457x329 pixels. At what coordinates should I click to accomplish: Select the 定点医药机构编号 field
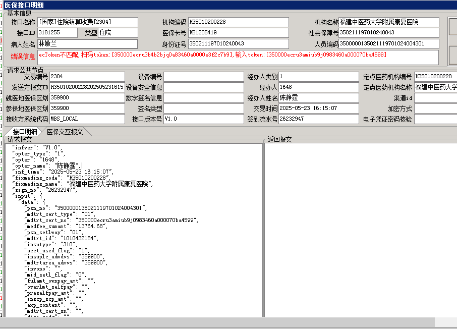[x=435, y=77]
